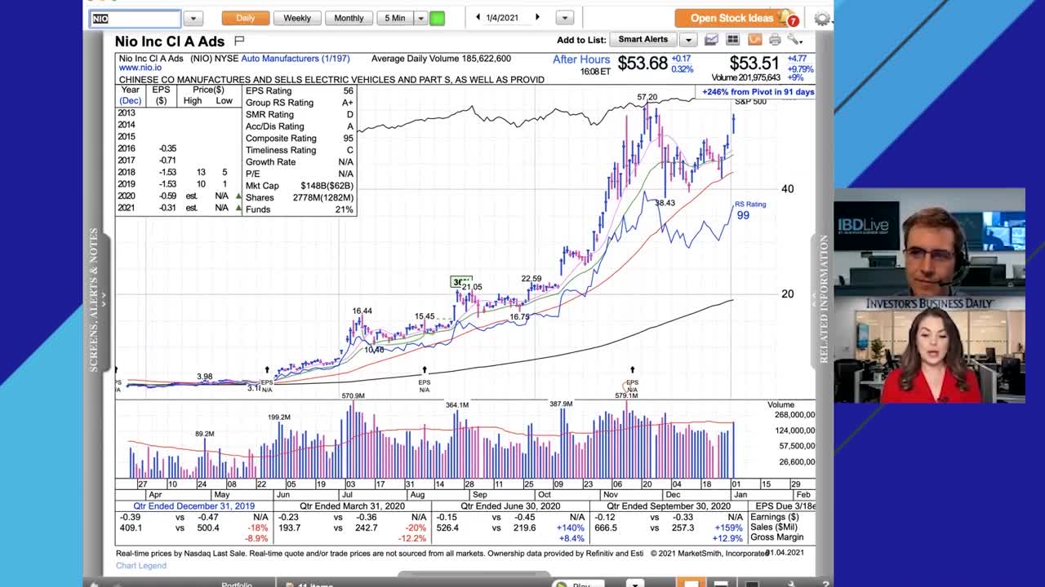Expand the Smart Alerts list dropdown
Viewport: 1045px width, 587px height.
[x=687, y=40]
